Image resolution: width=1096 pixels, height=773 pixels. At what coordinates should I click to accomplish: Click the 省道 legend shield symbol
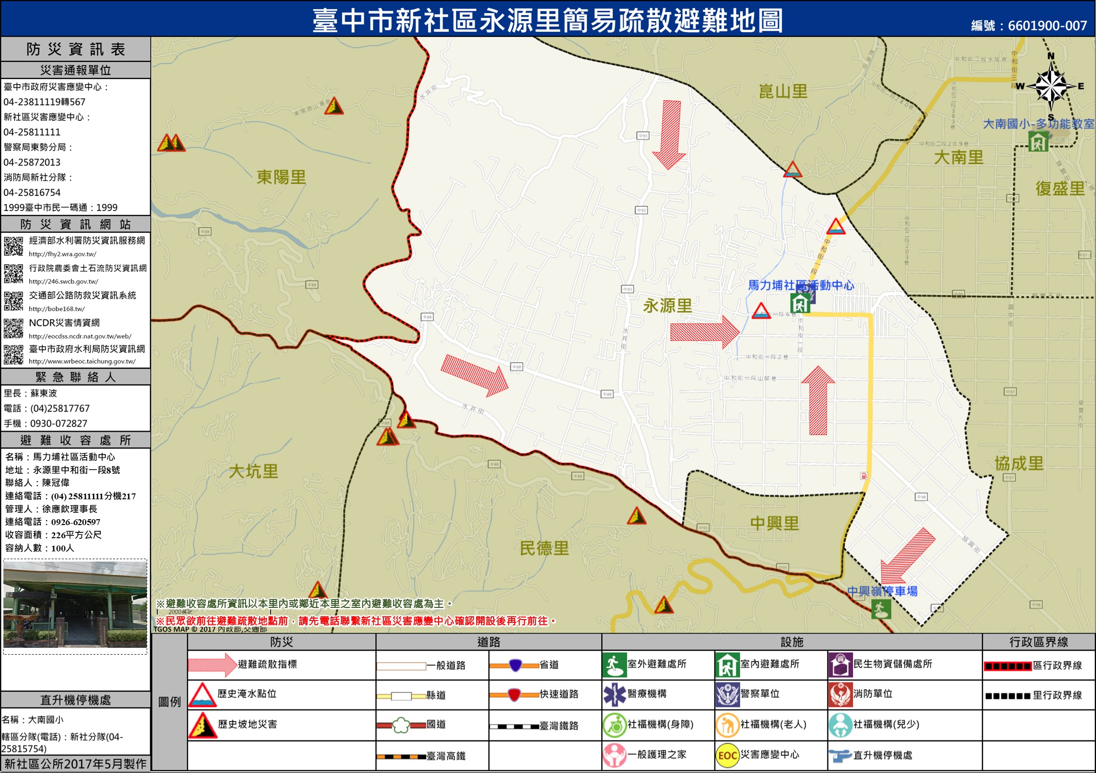point(515,665)
